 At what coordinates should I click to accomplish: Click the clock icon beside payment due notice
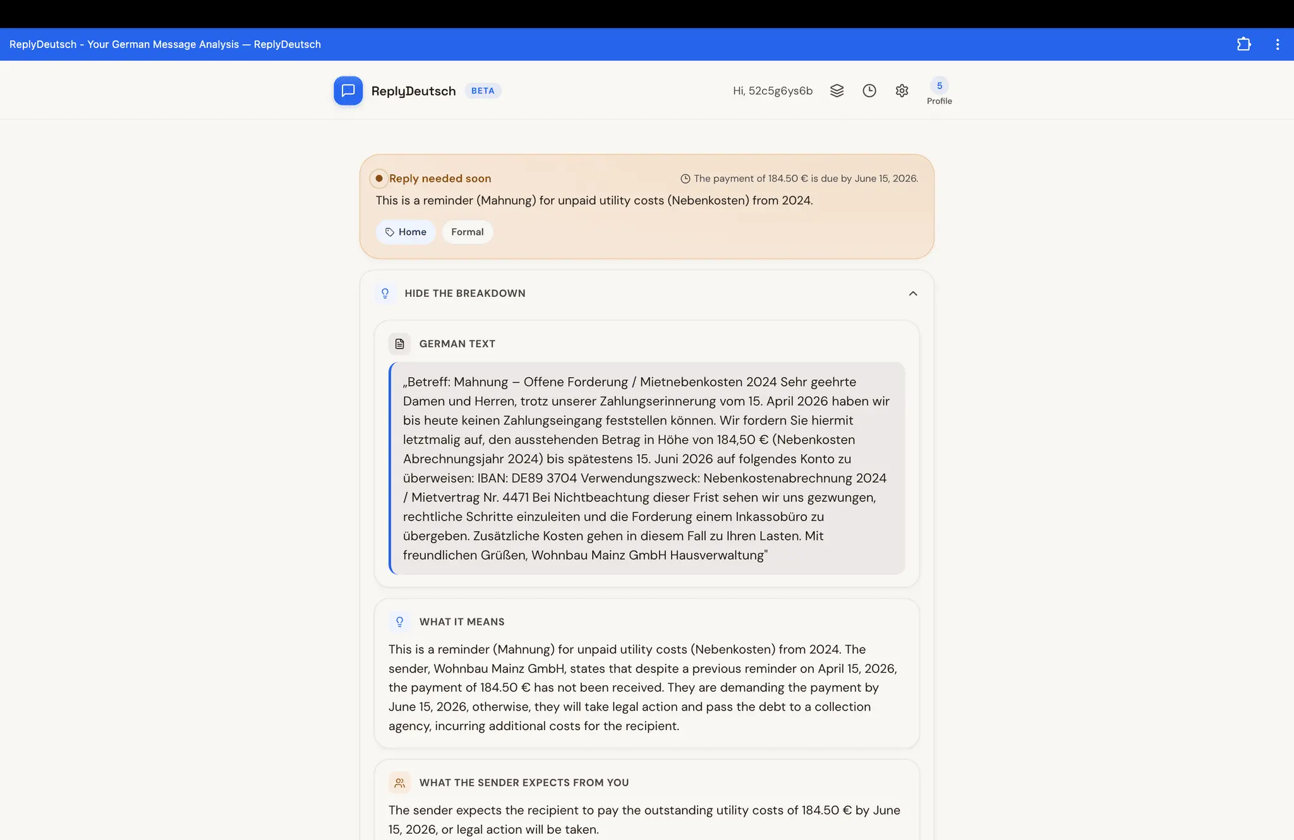click(x=685, y=179)
